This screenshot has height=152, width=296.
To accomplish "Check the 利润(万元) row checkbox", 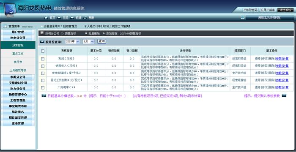I will 43,59.
